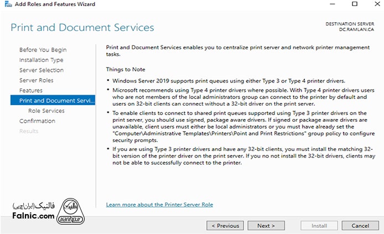Open the Installation Type step
The image size is (384, 234).
[x=41, y=60]
